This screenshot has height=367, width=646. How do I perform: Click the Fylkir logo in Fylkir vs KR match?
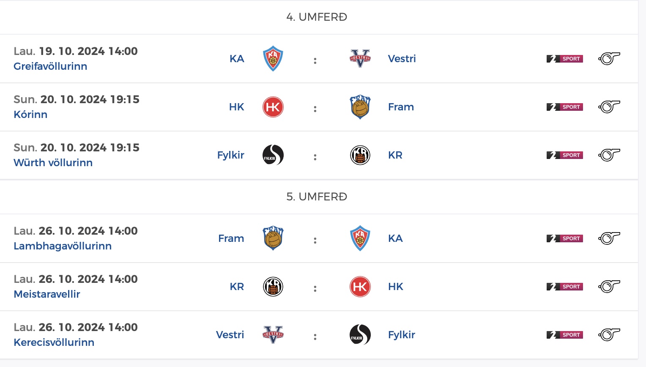pyautogui.click(x=273, y=155)
